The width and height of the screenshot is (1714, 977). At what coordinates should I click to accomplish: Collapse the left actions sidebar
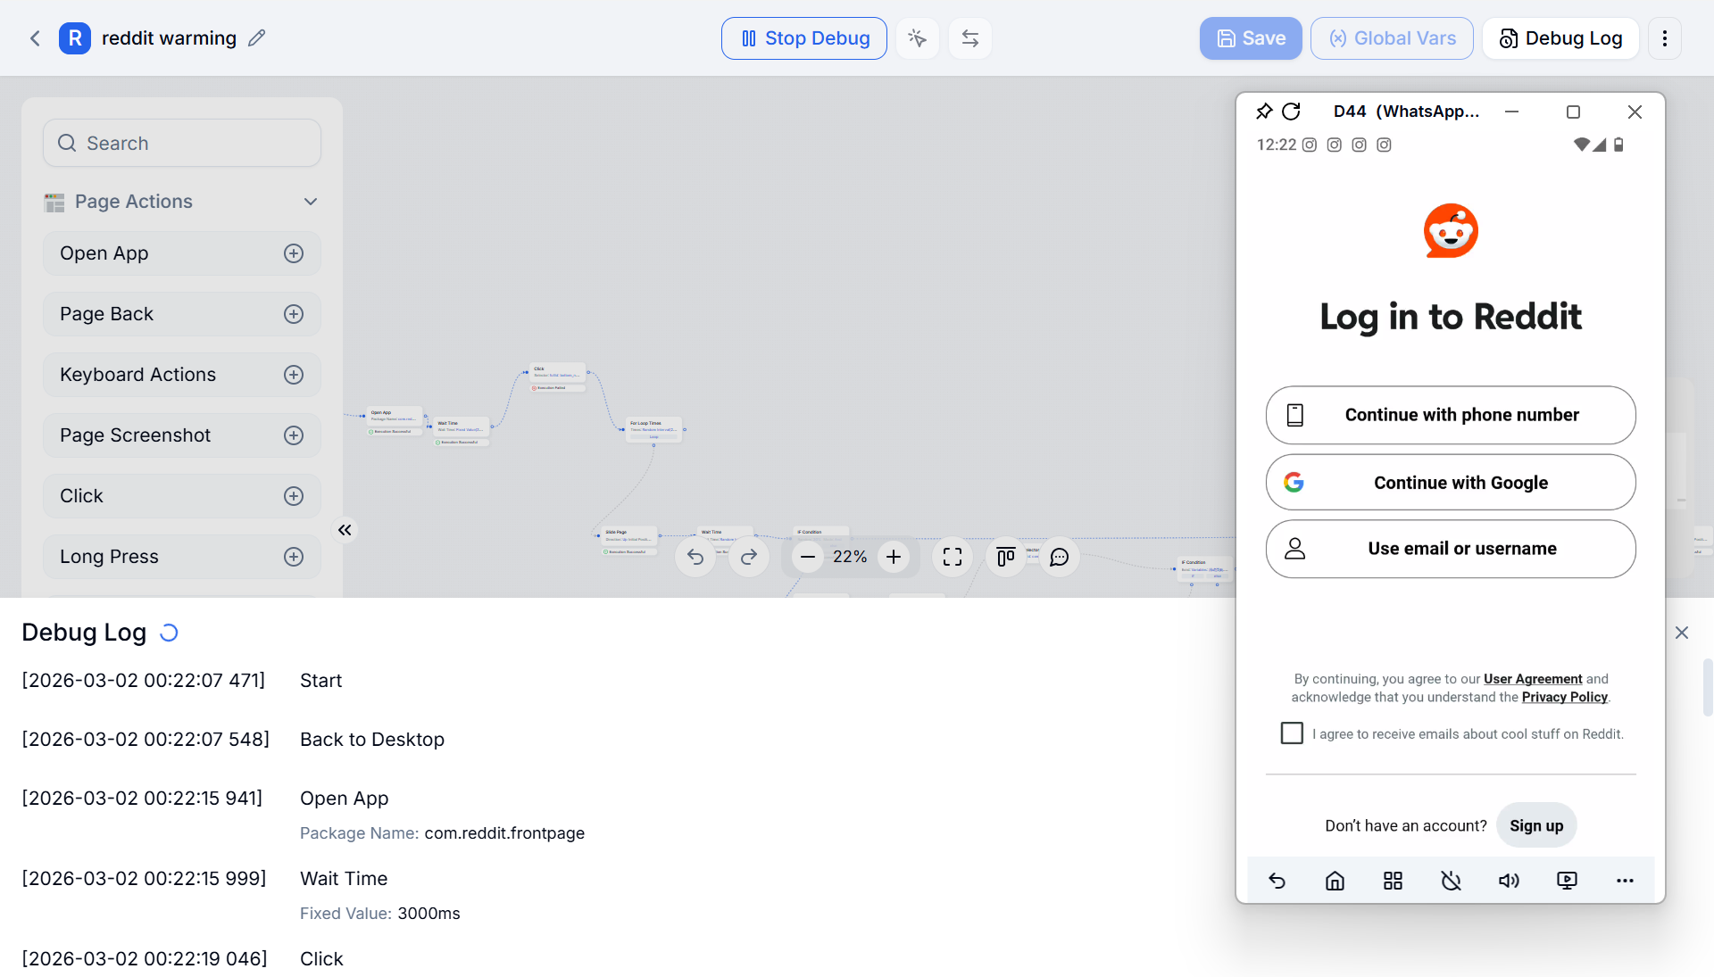pos(345,530)
